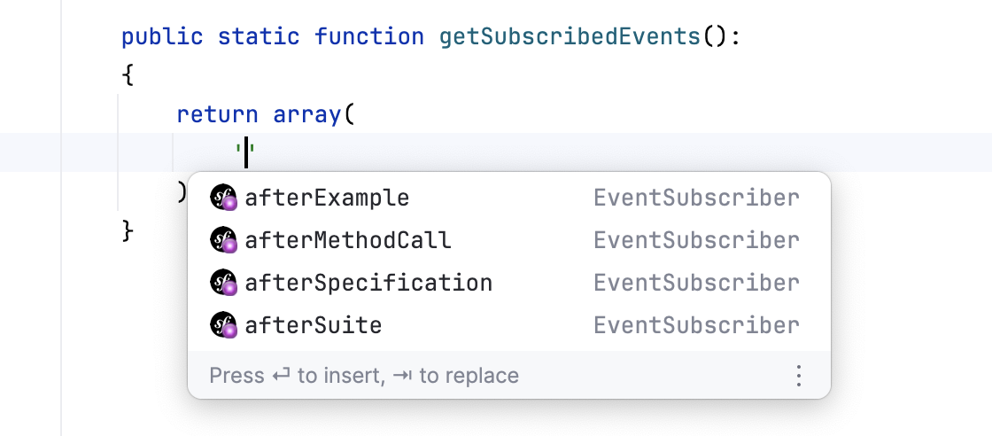
Task: Click the Symfony icon beside afterMethodCall
Action: 223,240
